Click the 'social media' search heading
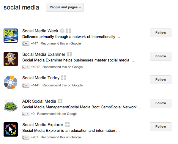 click(21, 7)
